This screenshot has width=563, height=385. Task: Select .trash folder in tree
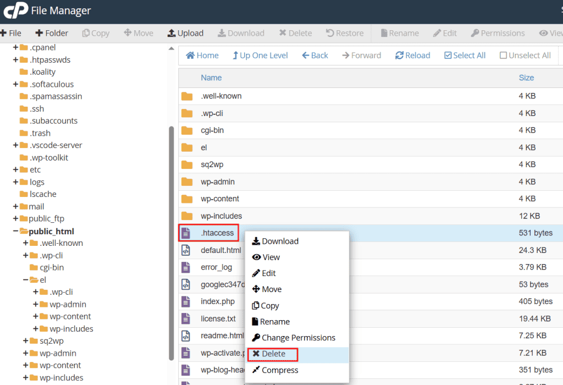35,133
